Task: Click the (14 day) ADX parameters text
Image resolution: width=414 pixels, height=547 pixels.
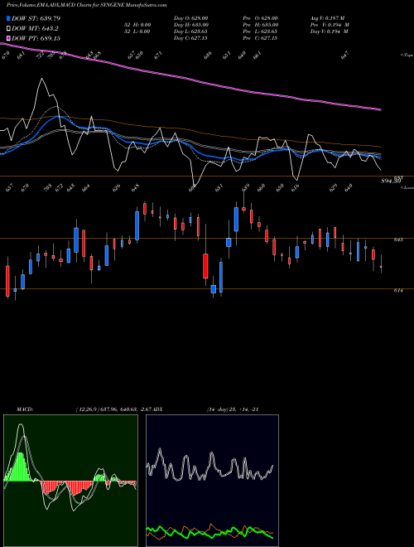Action: (218, 409)
